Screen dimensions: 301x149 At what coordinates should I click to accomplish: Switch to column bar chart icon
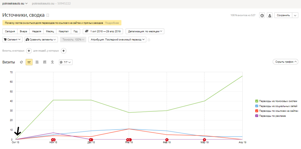coord(45,62)
